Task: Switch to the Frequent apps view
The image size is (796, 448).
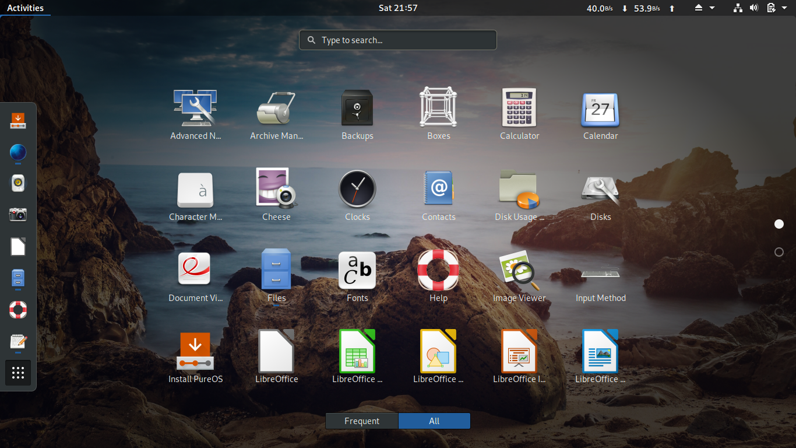Action: click(361, 421)
